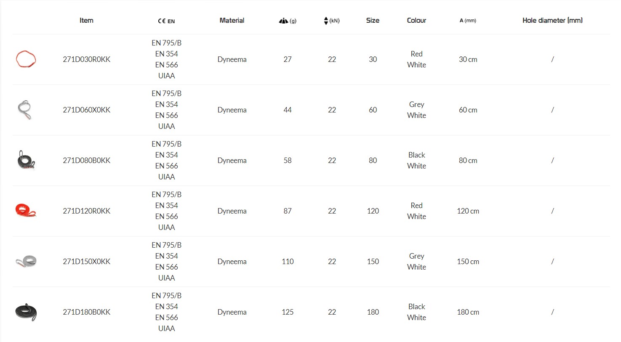This screenshot has height=342, width=621.
Task: Open the red sling image for 271D030R0KK
Action: pyautogui.click(x=26, y=59)
